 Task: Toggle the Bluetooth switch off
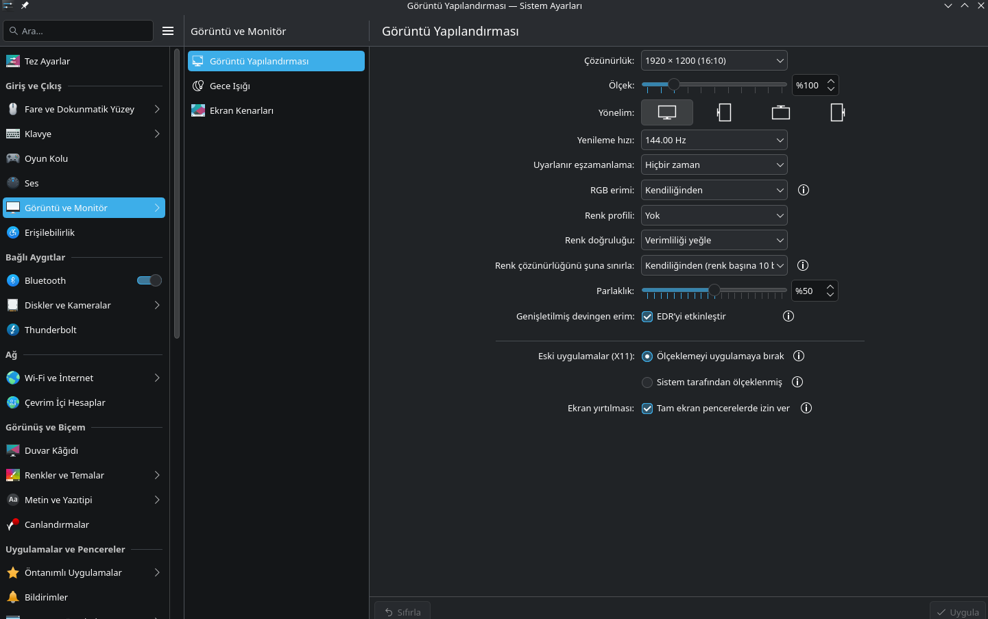(149, 280)
